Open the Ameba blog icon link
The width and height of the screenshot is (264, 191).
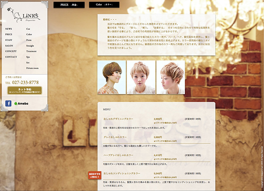click(21, 103)
